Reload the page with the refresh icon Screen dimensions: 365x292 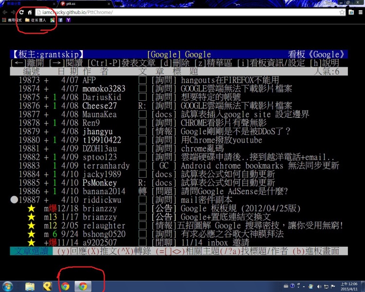pos(21,12)
